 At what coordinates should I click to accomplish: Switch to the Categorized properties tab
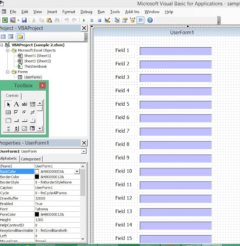[31, 159]
